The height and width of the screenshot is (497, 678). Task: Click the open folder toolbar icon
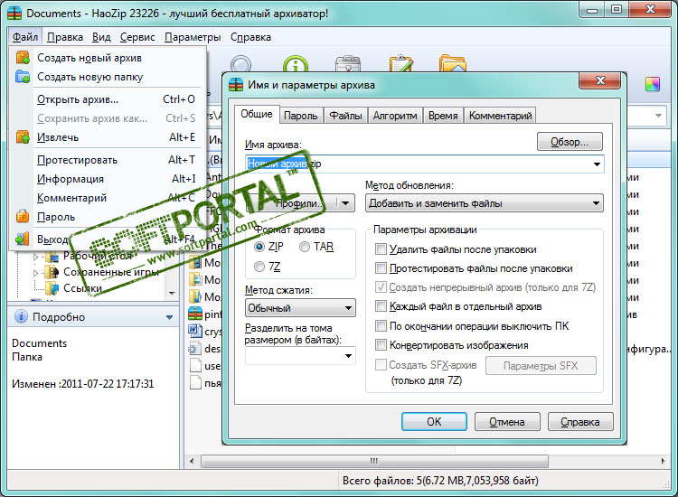point(452,63)
